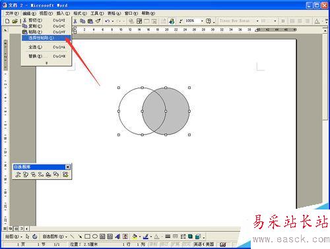The width and height of the screenshot is (330, 249).
Task: Click the Cut scissors toolbar icon
Action: tap(75, 21)
